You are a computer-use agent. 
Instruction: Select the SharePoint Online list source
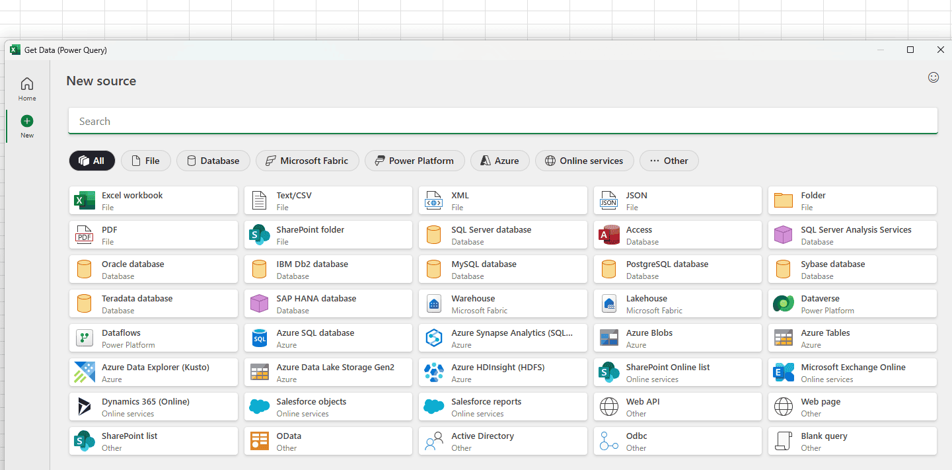(677, 372)
